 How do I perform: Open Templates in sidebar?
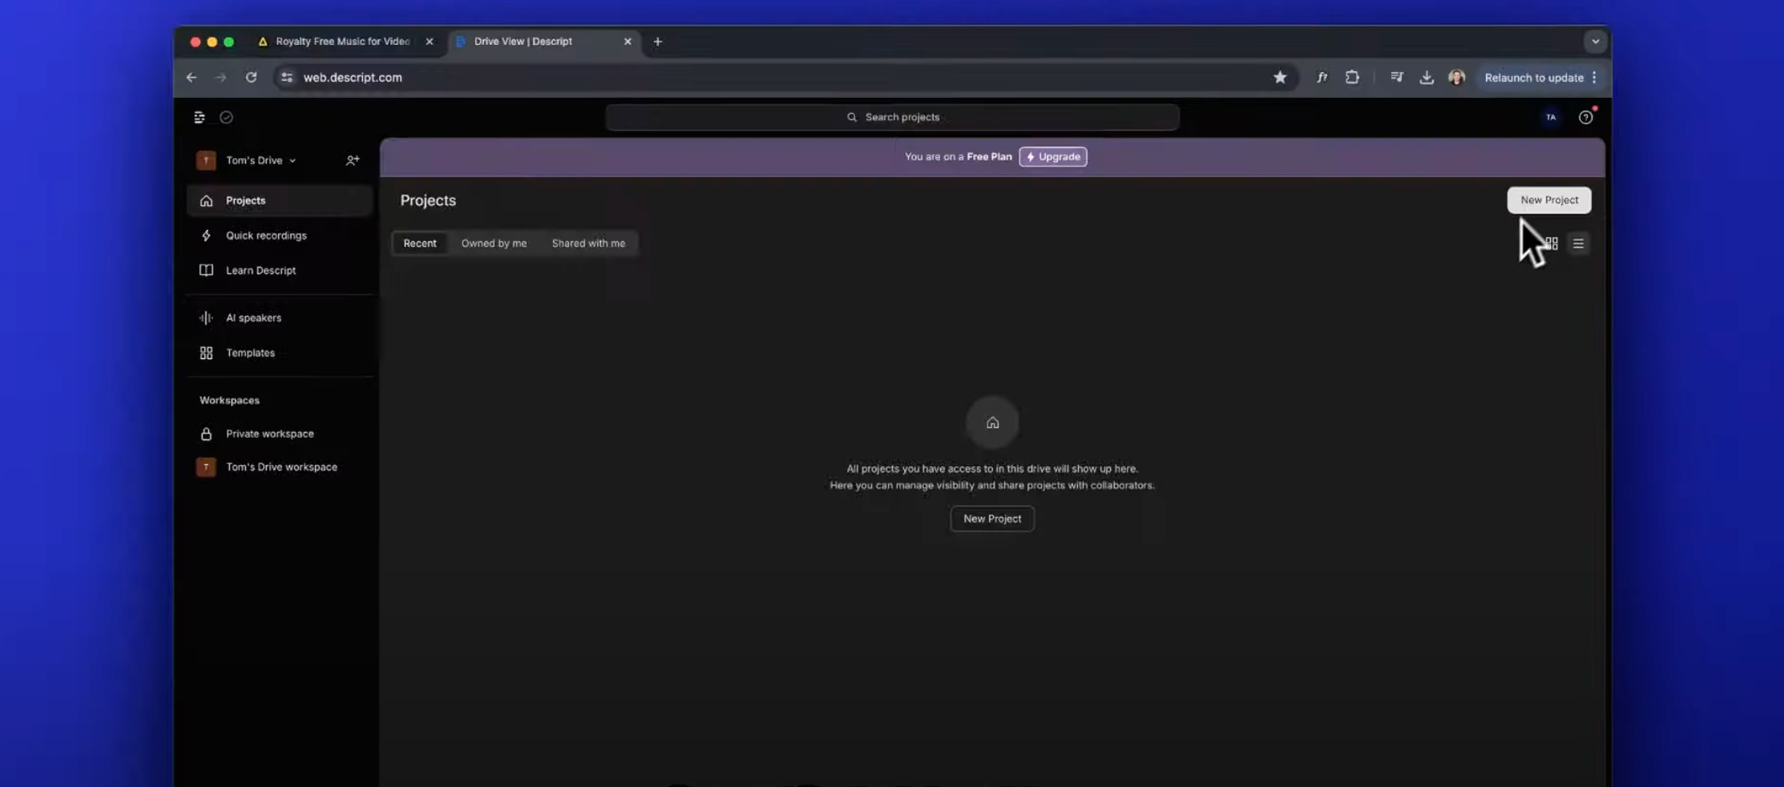point(280,353)
